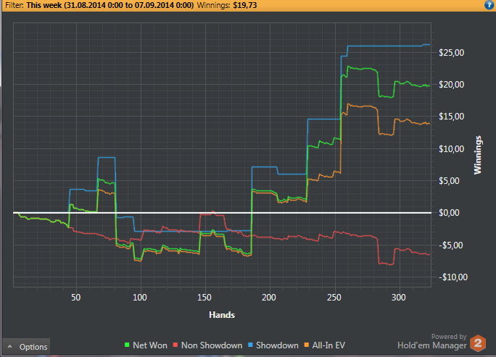Click the Hold'em Manager 2 logo badge
This screenshot has height=357, width=496.
pyautogui.click(x=478, y=343)
